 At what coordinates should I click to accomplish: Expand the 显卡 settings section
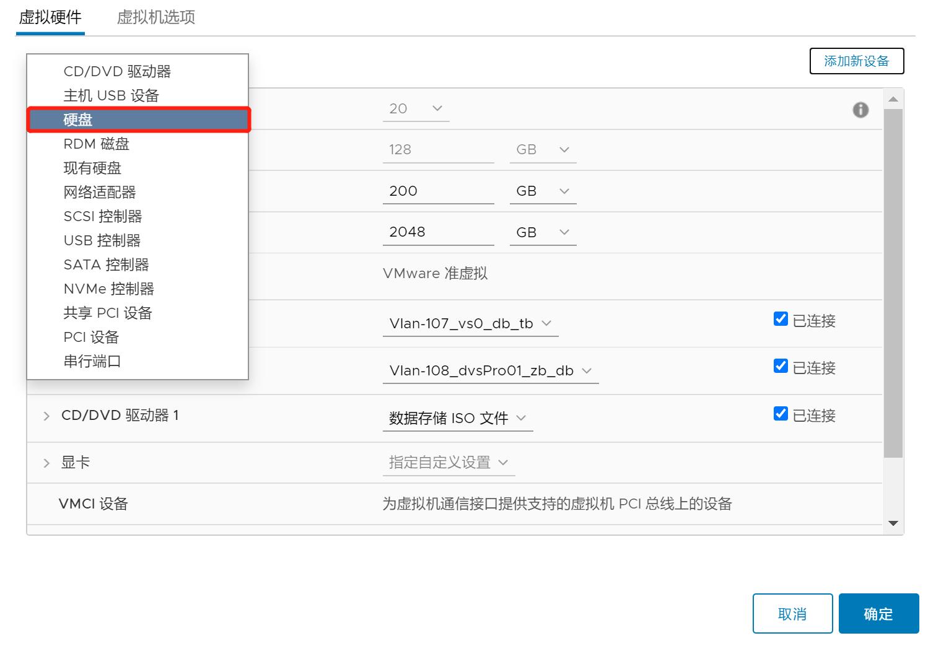(46, 462)
